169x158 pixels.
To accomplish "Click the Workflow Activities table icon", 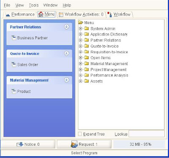I will [61, 15].
